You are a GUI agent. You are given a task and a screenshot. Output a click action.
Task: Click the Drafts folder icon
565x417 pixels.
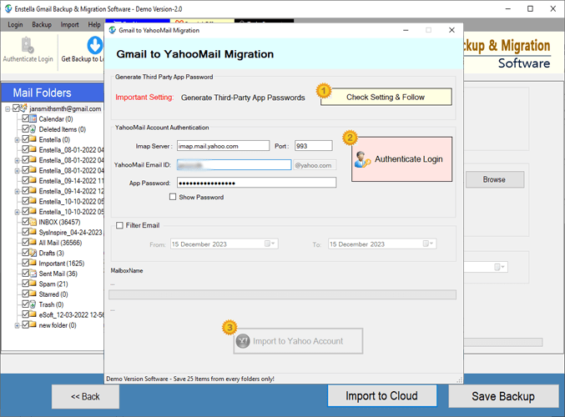pos(33,253)
